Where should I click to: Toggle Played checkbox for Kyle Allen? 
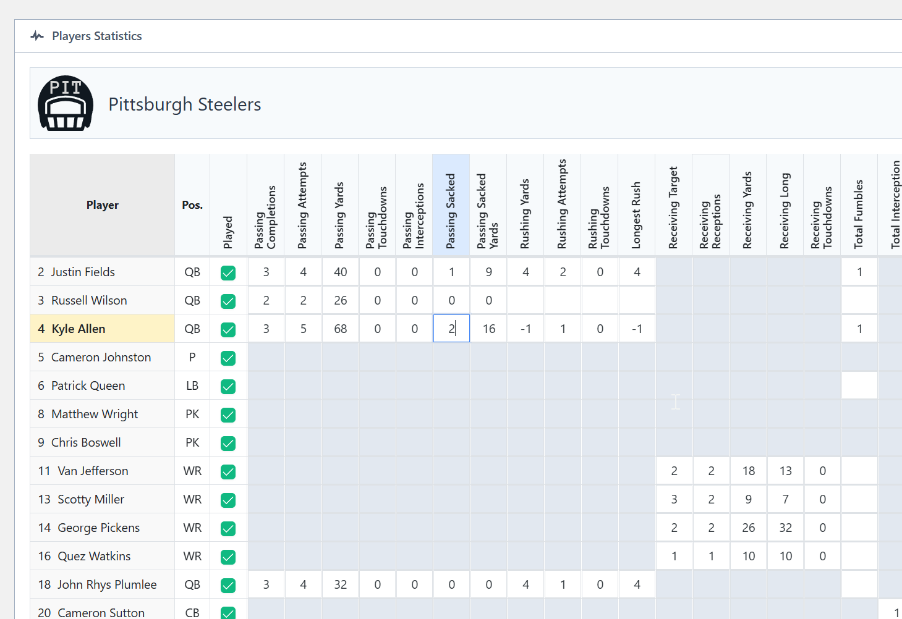pyautogui.click(x=228, y=329)
